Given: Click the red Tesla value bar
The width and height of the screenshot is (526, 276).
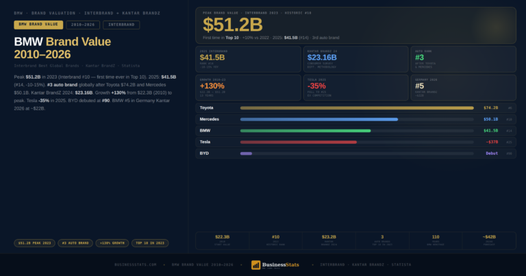Looking at the screenshot, I should pyautogui.click(x=298, y=142).
